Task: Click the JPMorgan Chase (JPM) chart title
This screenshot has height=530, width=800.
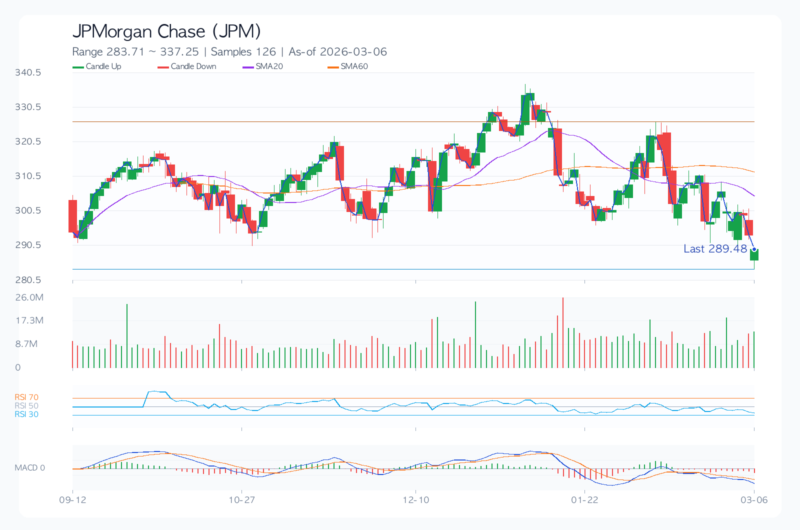Action: (x=166, y=31)
